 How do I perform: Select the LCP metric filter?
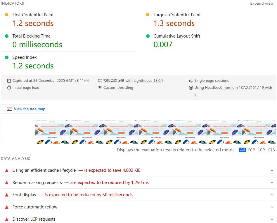(x=262, y=150)
